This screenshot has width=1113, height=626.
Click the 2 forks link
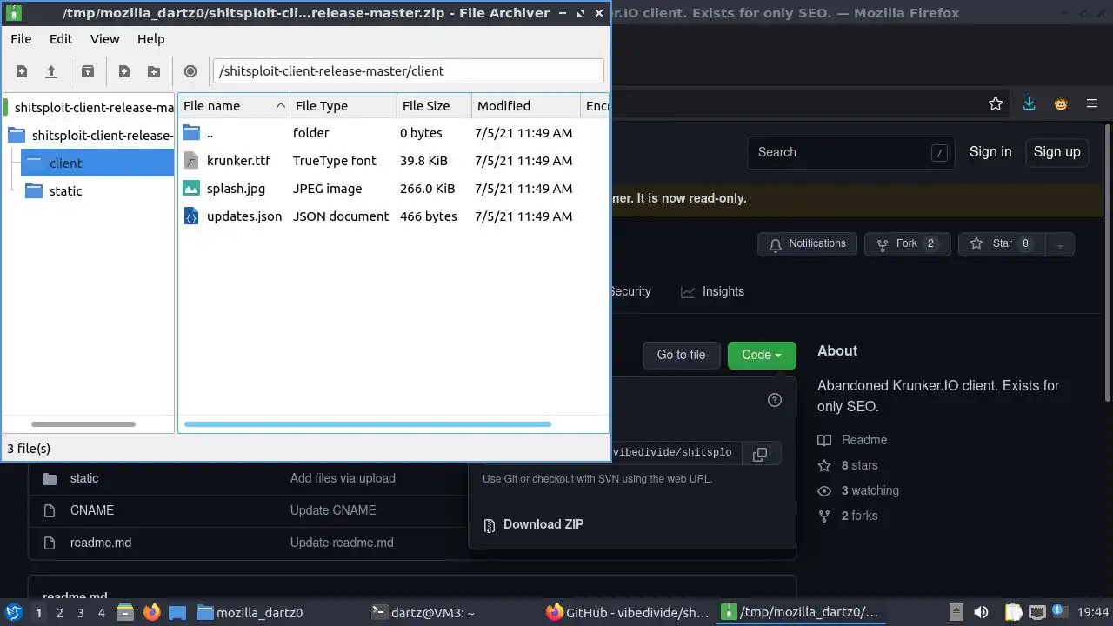click(x=859, y=516)
